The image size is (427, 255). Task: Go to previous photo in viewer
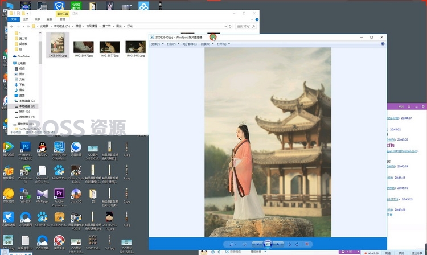[x=257, y=244]
